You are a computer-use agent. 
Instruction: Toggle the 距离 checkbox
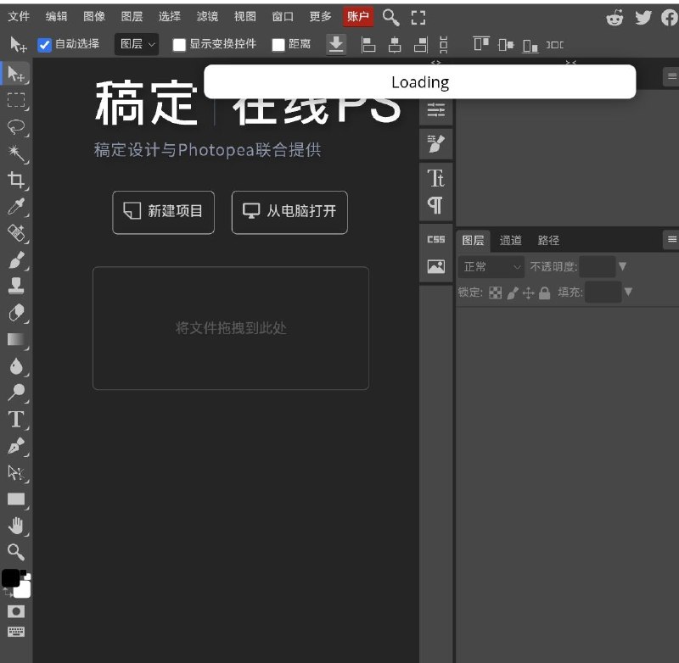pos(278,45)
